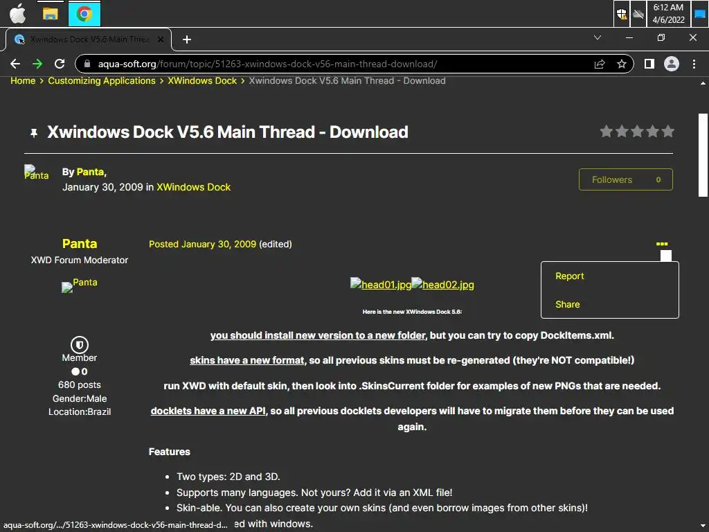Viewport: 709px width, 532px height.
Task: Click Posted January 30, 2009 link
Action: 203,245
